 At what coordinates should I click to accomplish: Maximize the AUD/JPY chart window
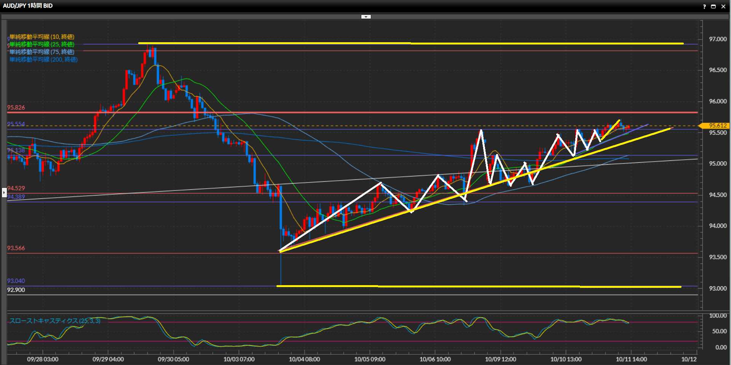(713, 6)
